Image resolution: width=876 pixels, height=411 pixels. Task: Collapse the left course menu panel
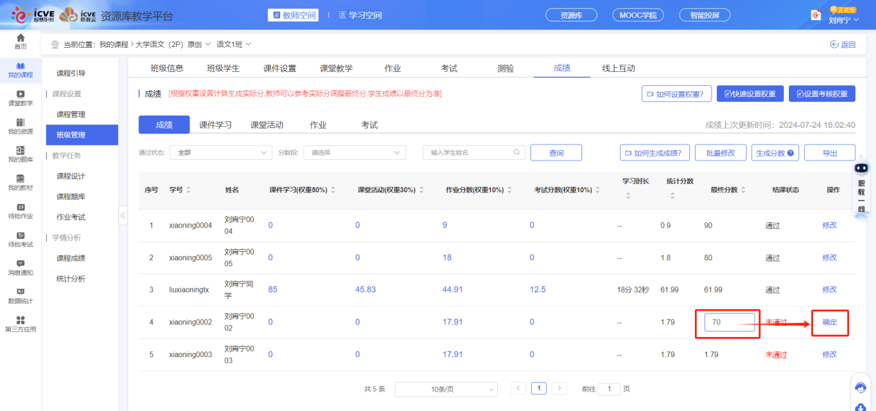coord(123,215)
